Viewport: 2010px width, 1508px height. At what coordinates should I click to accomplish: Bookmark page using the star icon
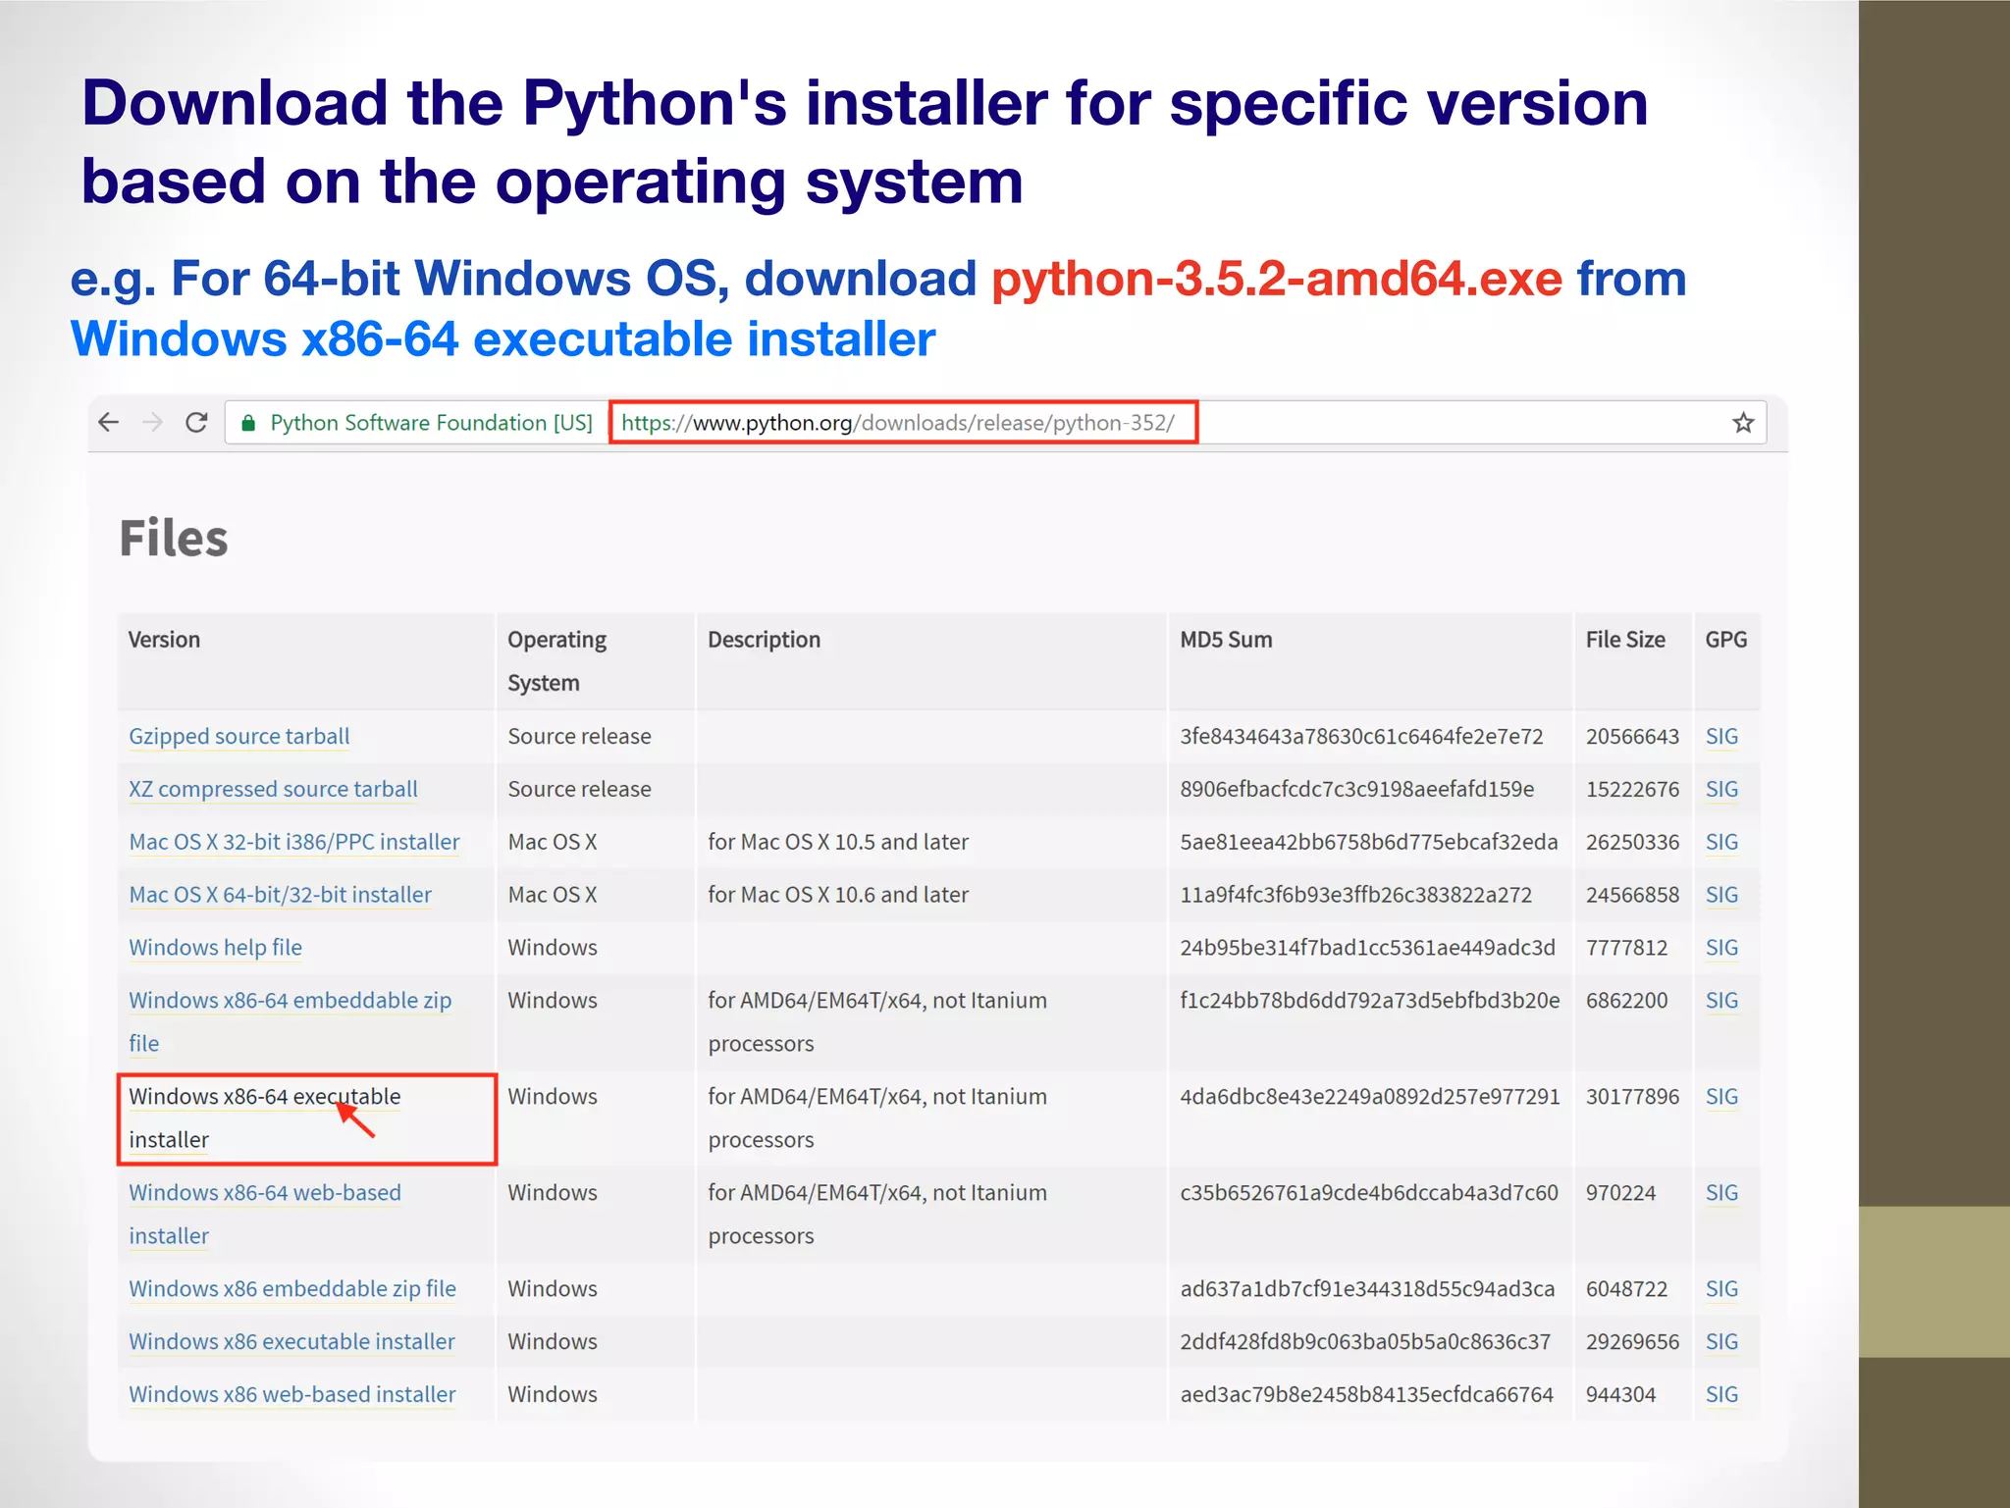(x=1742, y=423)
